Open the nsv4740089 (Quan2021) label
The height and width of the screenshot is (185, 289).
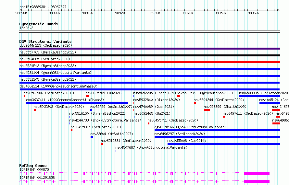(154, 107)
